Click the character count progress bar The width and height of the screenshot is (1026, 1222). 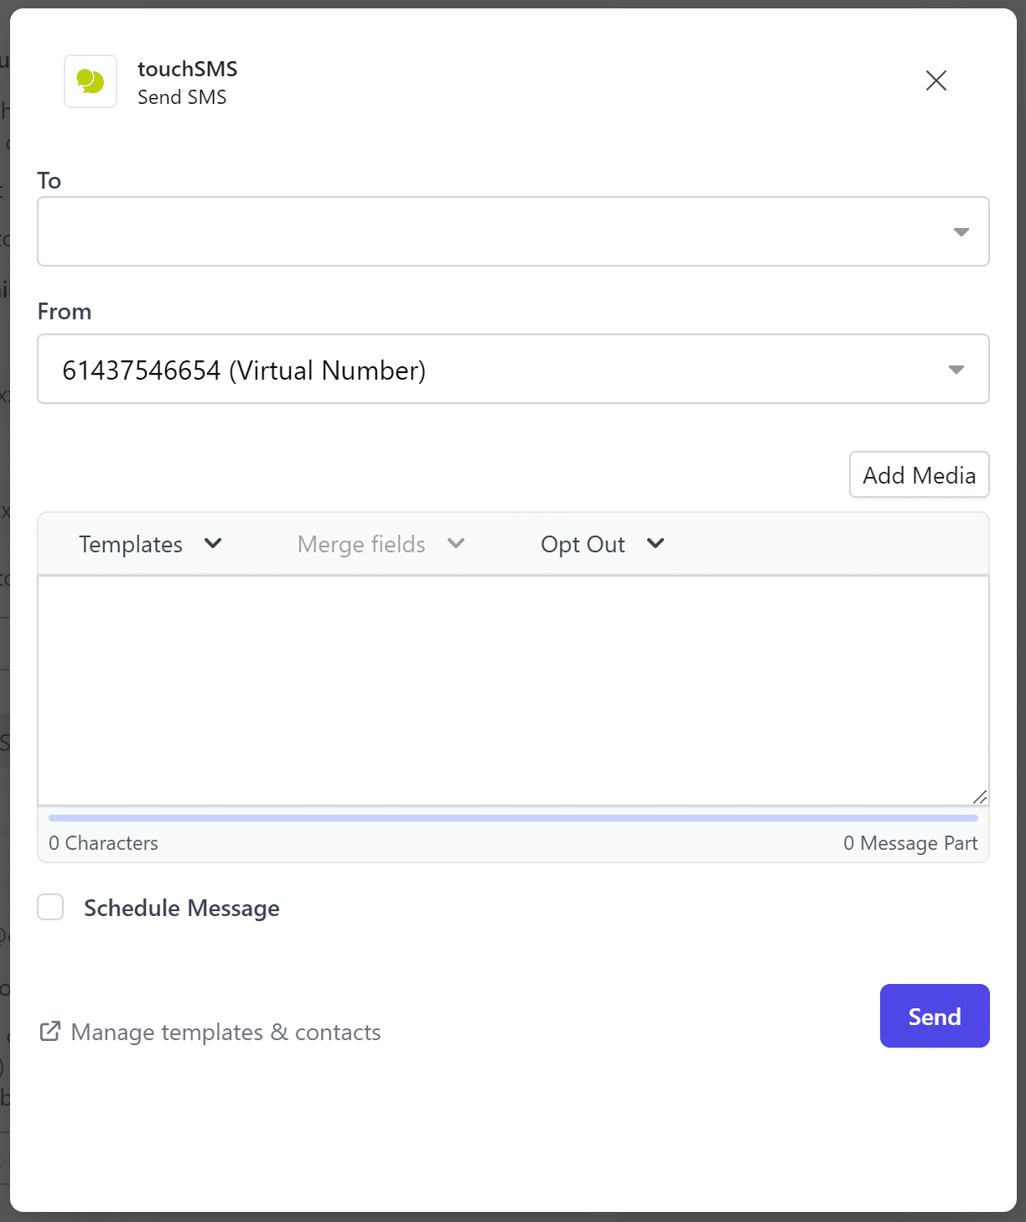513,818
